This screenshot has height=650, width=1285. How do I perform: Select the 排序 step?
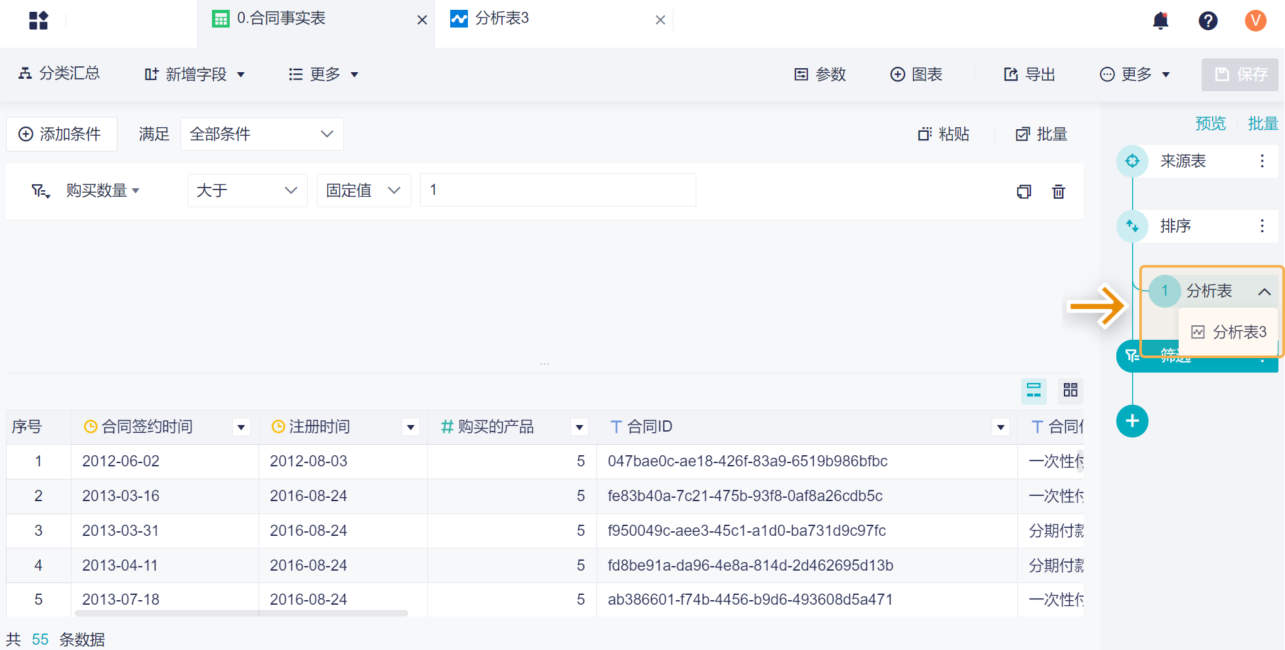(1175, 226)
